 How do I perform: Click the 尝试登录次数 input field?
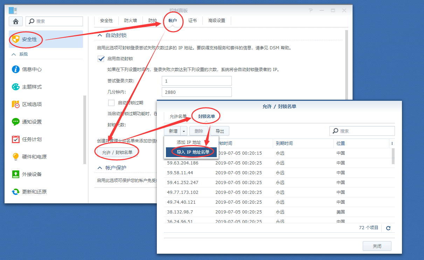[x=196, y=81]
